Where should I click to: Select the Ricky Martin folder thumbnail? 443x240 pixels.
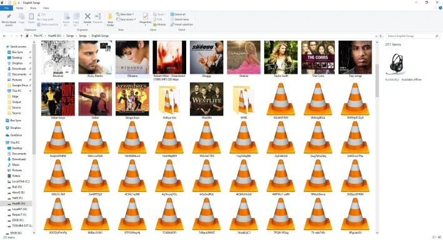[95, 59]
